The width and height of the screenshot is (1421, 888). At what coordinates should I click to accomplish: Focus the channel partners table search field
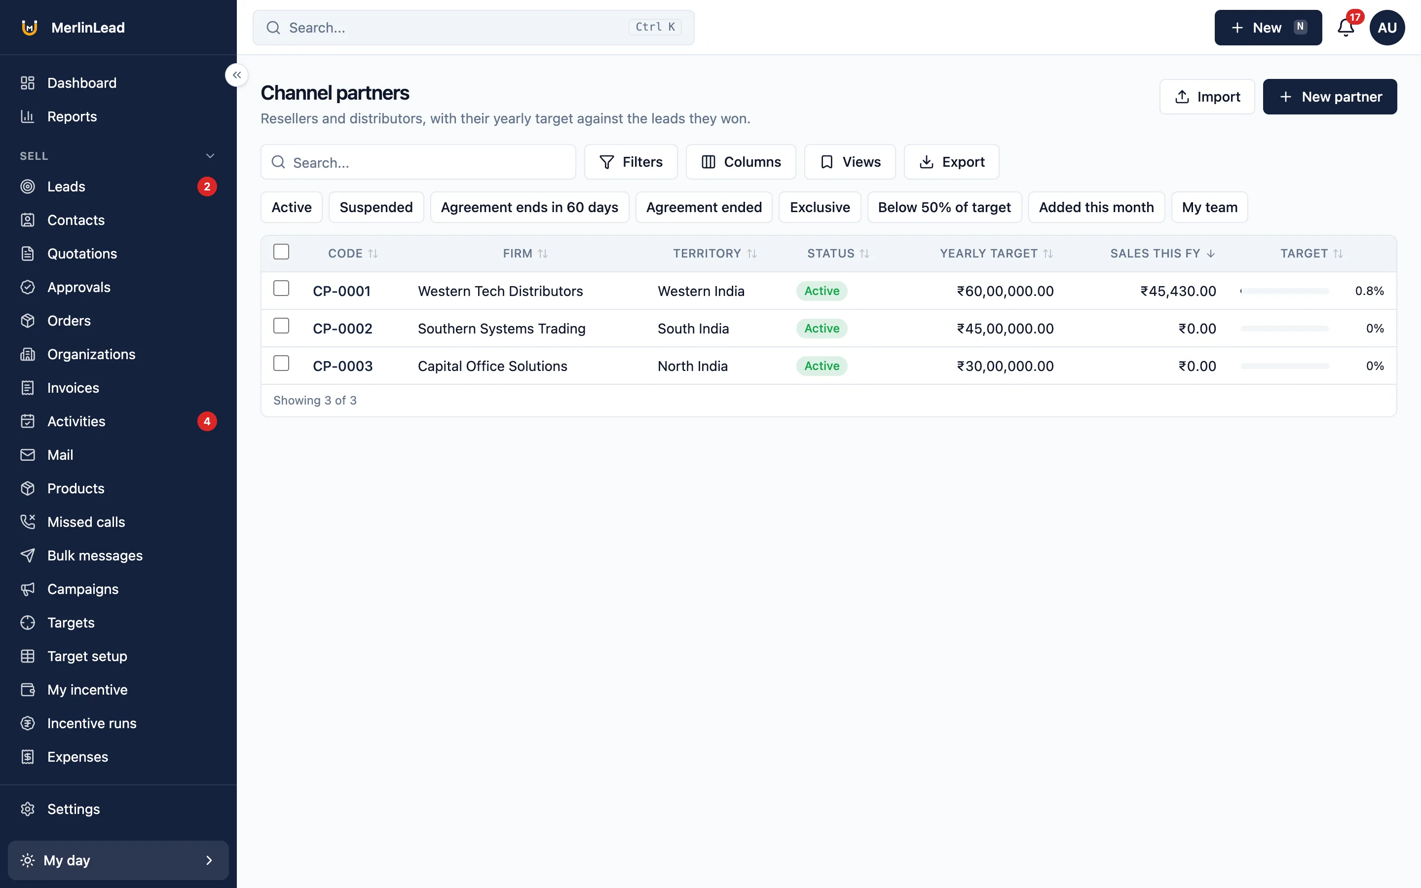tap(418, 162)
